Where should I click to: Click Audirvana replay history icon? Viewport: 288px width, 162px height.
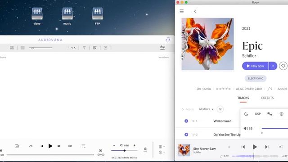click(x=17, y=146)
